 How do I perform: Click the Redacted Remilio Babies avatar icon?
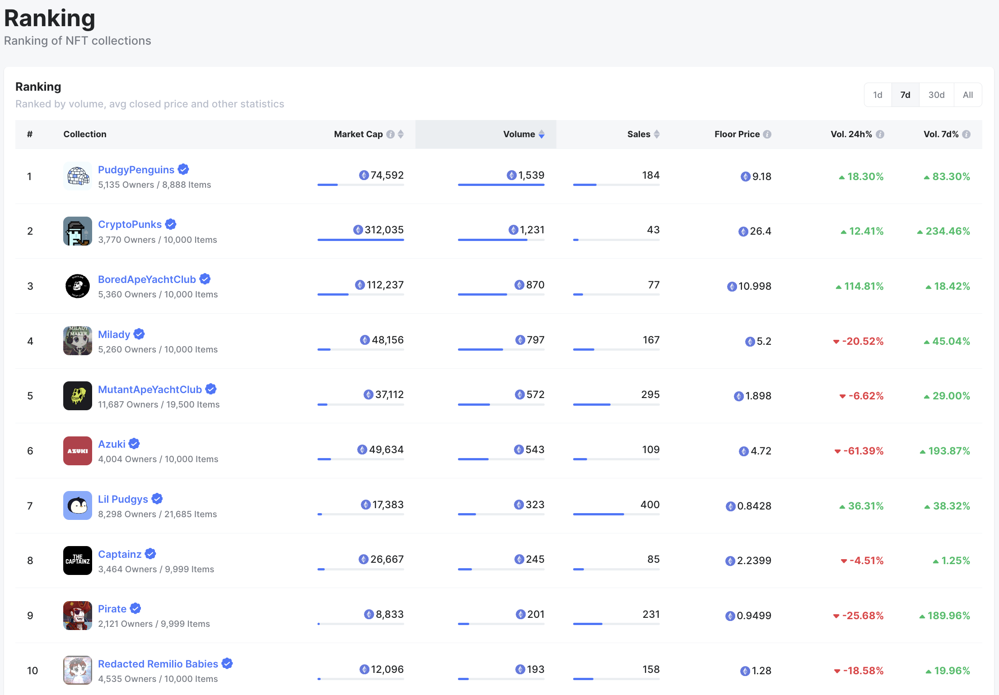78,670
